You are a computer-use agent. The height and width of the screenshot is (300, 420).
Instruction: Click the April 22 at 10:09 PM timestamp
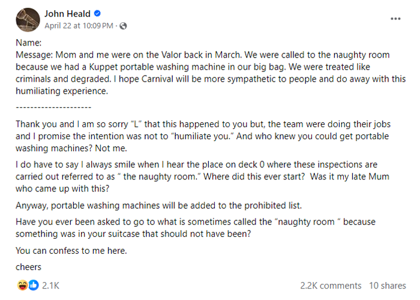point(79,26)
